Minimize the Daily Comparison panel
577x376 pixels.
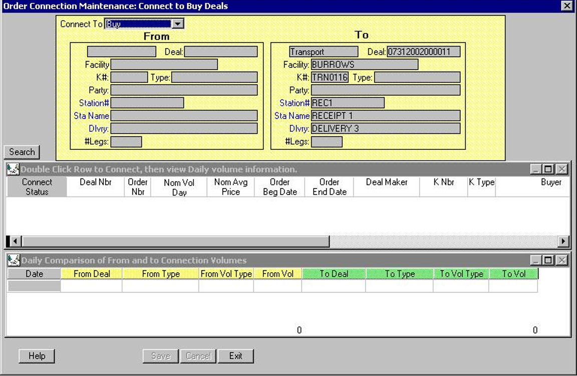[536, 261]
